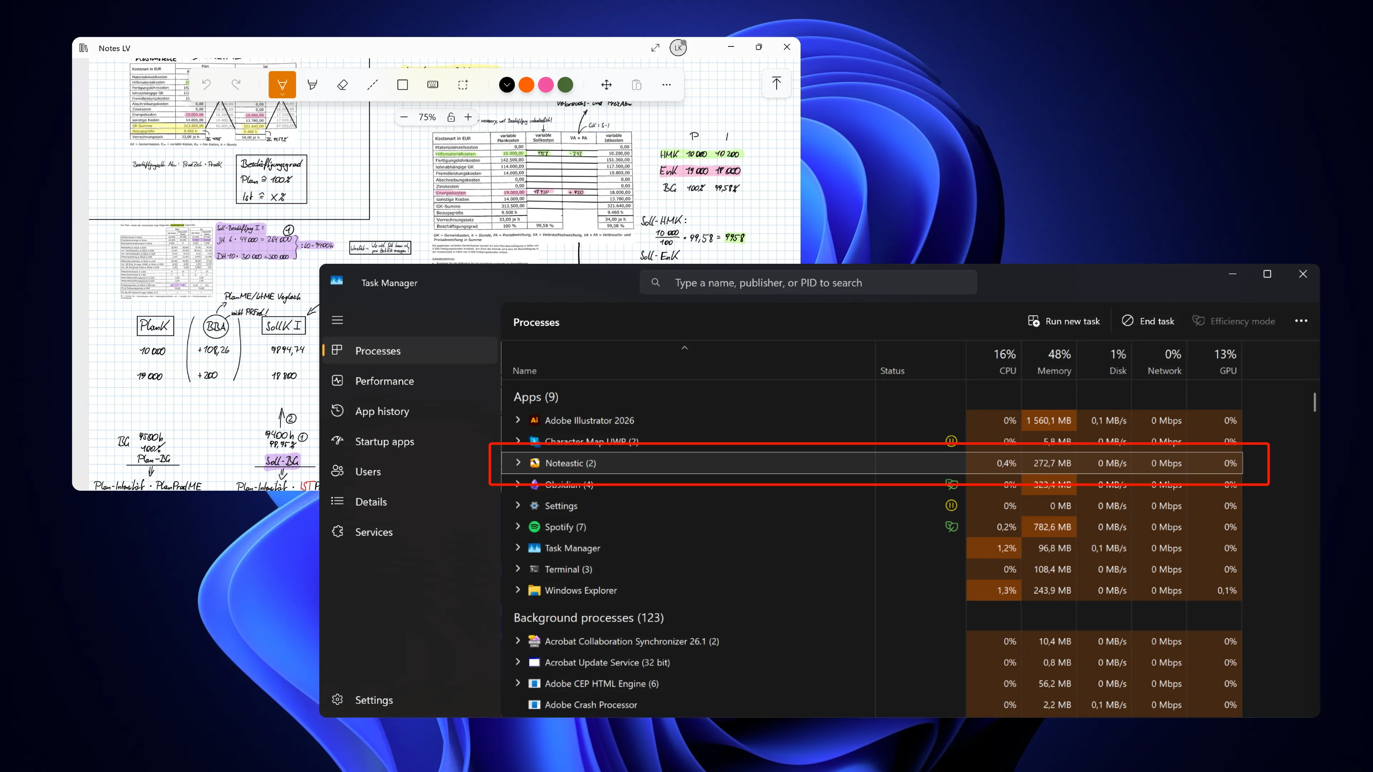Select the green pen color
The height and width of the screenshot is (772, 1373).
(x=565, y=85)
